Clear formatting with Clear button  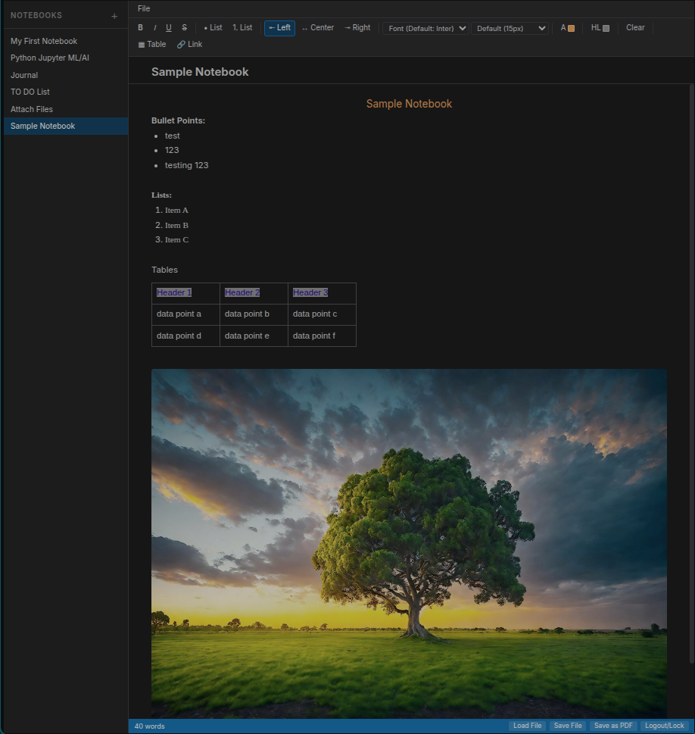[x=635, y=27]
